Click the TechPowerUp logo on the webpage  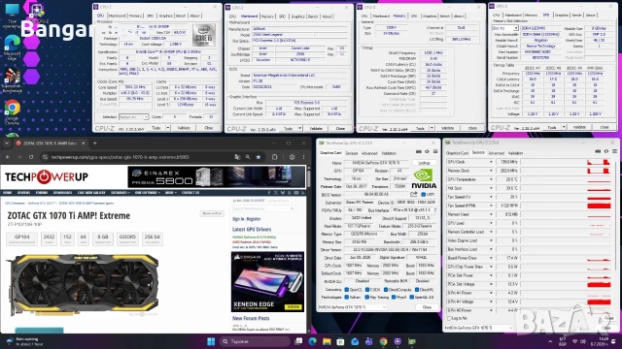pos(47,176)
